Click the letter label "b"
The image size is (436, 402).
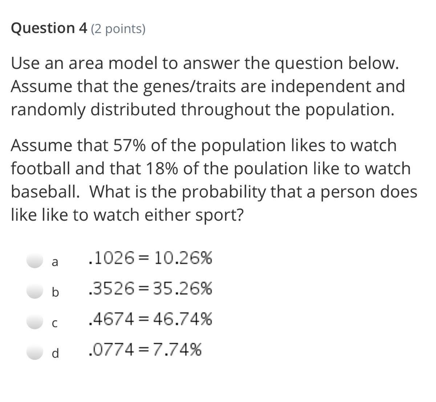[x=55, y=292]
